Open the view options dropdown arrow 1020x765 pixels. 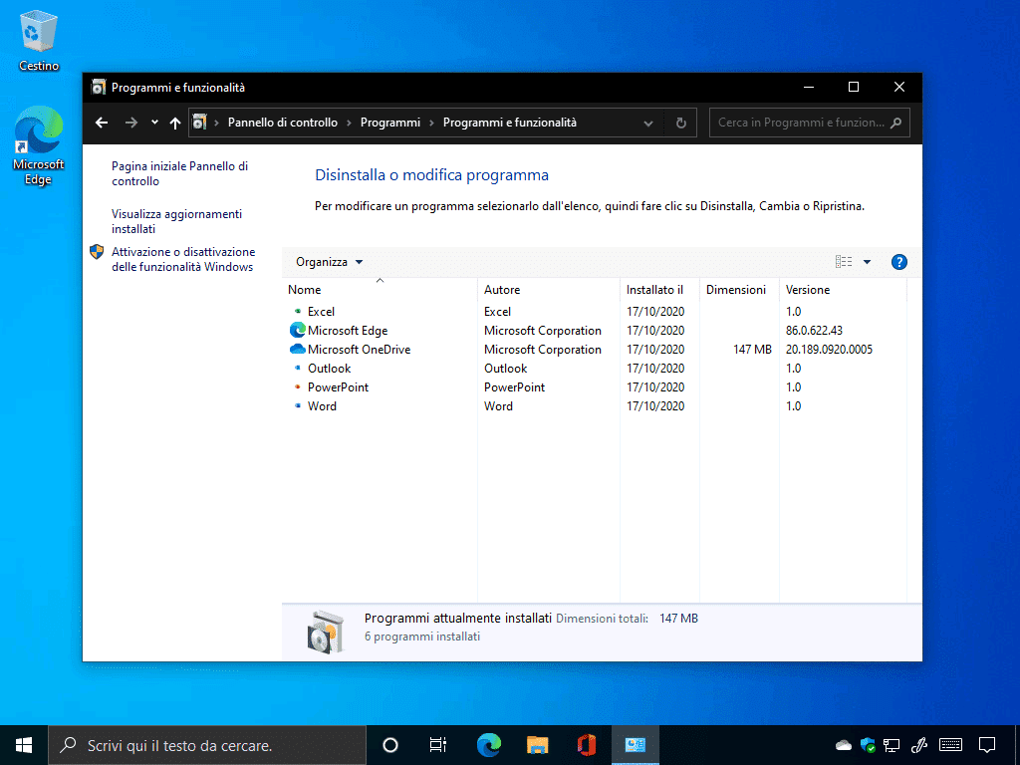867,262
